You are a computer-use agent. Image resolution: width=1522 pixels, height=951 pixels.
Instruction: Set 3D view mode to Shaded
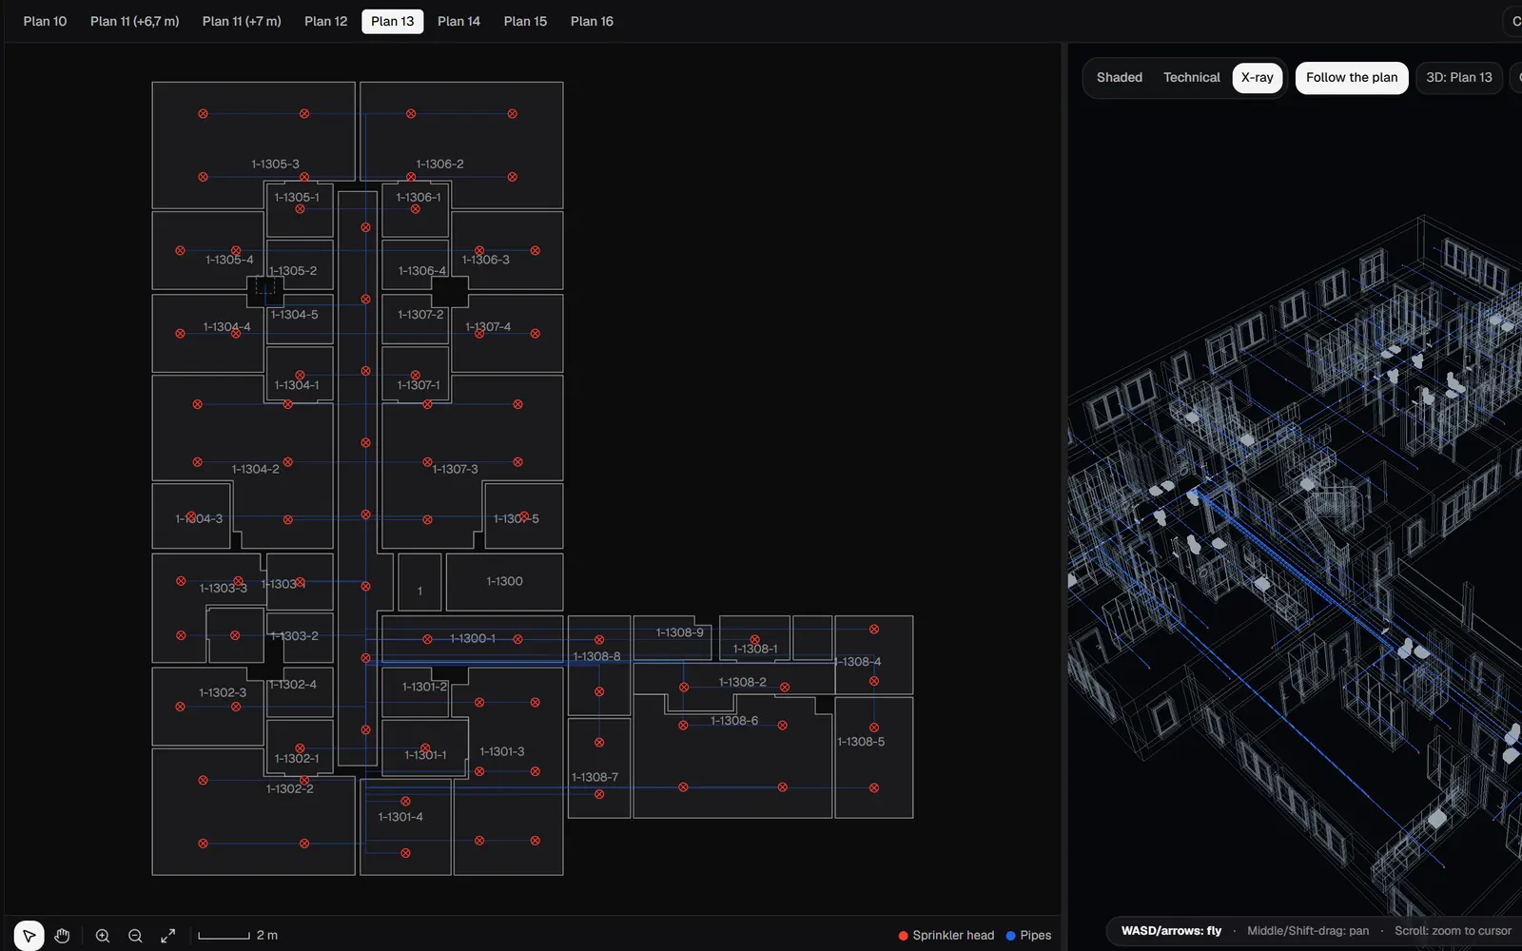click(x=1120, y=77)
